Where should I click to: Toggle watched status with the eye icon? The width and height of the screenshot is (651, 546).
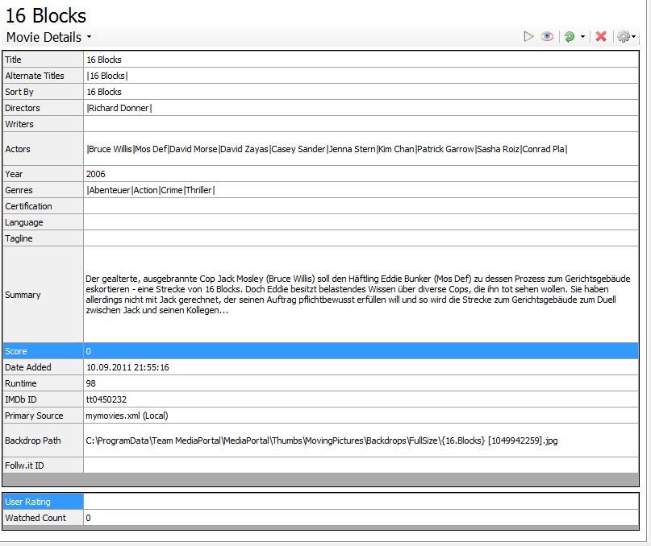pyautogui.click(x=548, y=37)
